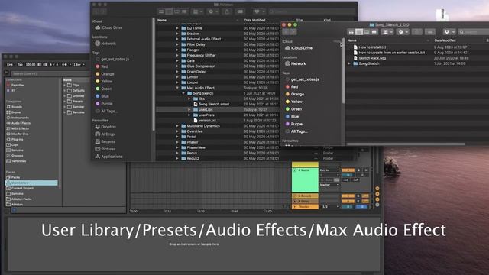Open Favorites collection in Live browser
Image resolution: width=489 pixels, height=275 pixels.
(15, 85)
